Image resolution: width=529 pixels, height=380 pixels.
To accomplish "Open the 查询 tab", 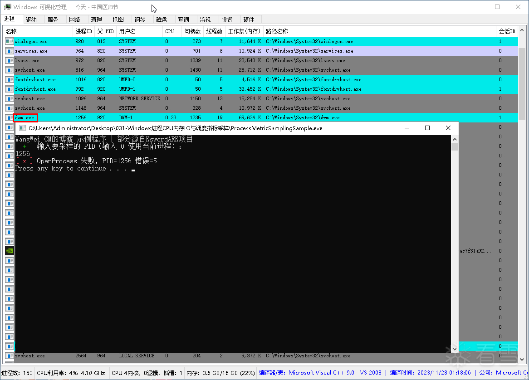I will [x=184, y=19].
